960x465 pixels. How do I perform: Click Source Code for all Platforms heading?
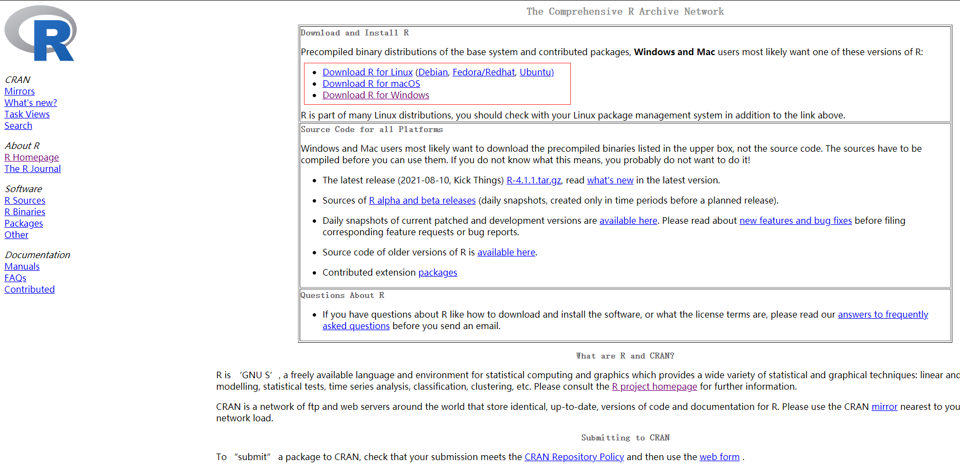(x=372, y=129)
